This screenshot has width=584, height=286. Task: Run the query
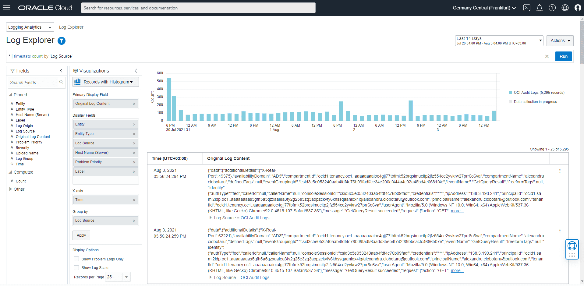point(563,56)
